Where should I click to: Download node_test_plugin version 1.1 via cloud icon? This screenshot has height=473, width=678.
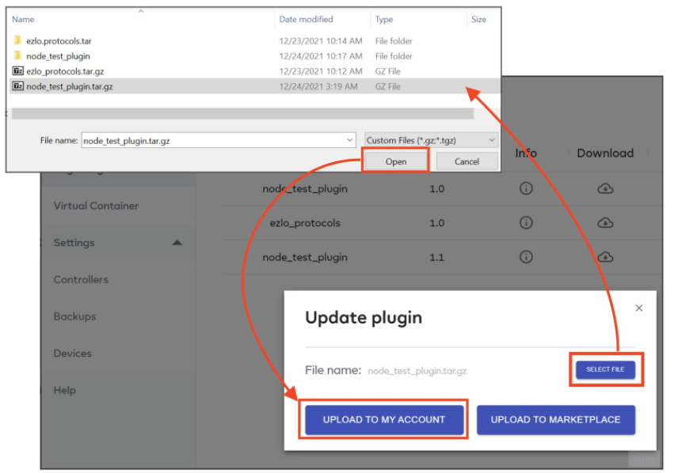coord(604,257)
